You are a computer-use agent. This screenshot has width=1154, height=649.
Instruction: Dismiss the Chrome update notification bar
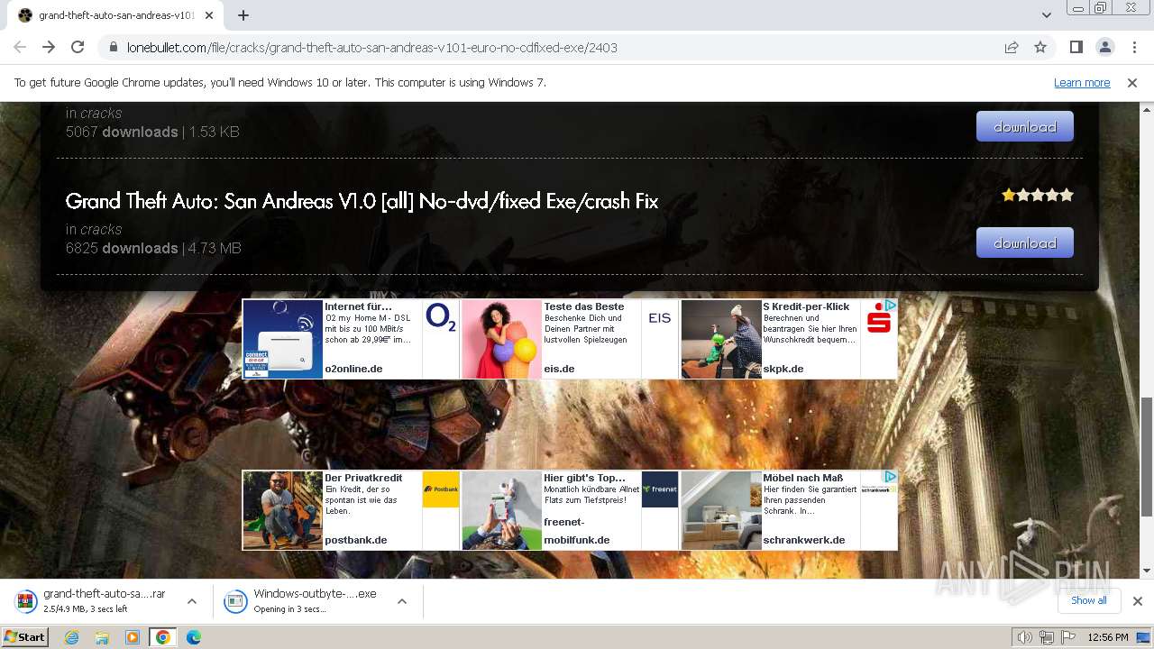[x=1132, y=82]
